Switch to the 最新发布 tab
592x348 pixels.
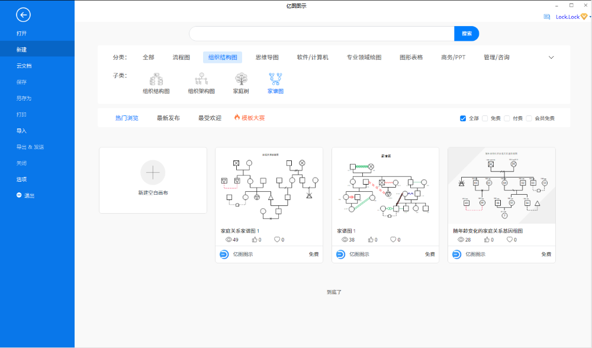(x=168, y=118)
